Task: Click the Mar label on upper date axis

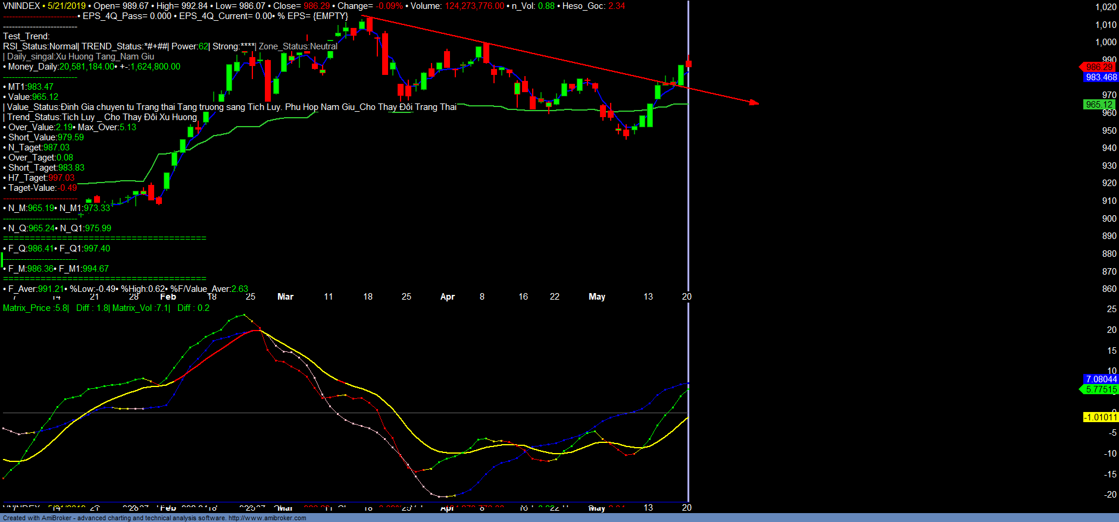Action: click(x=285, y=297)
